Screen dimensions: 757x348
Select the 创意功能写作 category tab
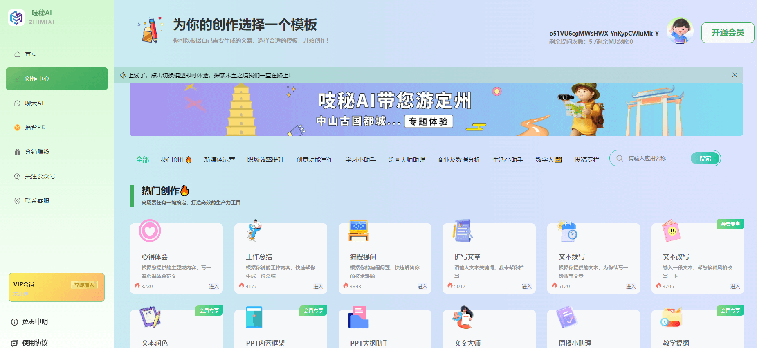click(314, 159)
